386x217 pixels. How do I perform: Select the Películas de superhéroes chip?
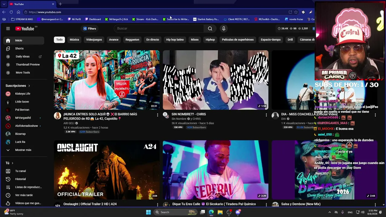coord(238,40)
